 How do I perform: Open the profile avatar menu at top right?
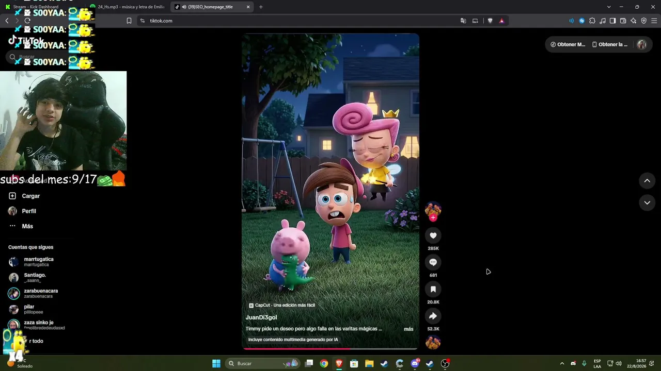point(642,44)
